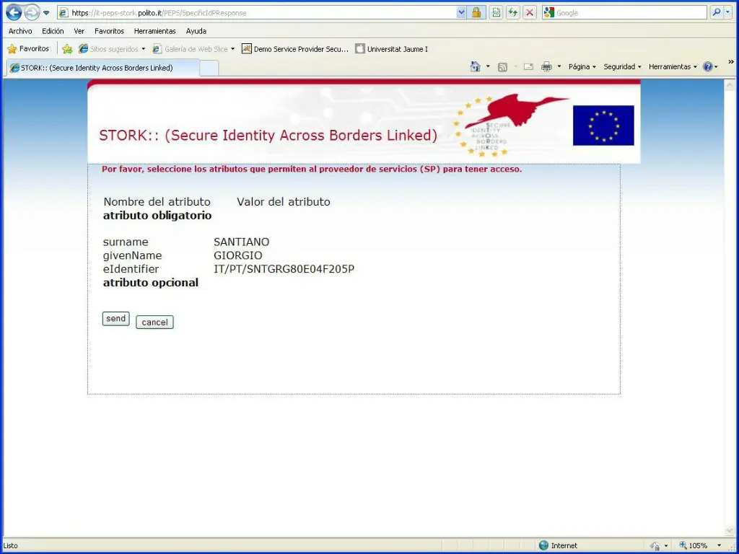
Task: Open the Herramientas menu in menu bar
Action: pyautogui.click(x=154, y=31)
